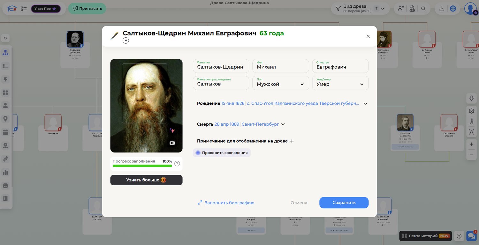Click the progress help question mark
The width and height of the screenshot is (479, 245).
[177, 164]
